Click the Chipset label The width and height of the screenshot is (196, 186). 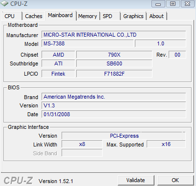click(x=29, y=55)
